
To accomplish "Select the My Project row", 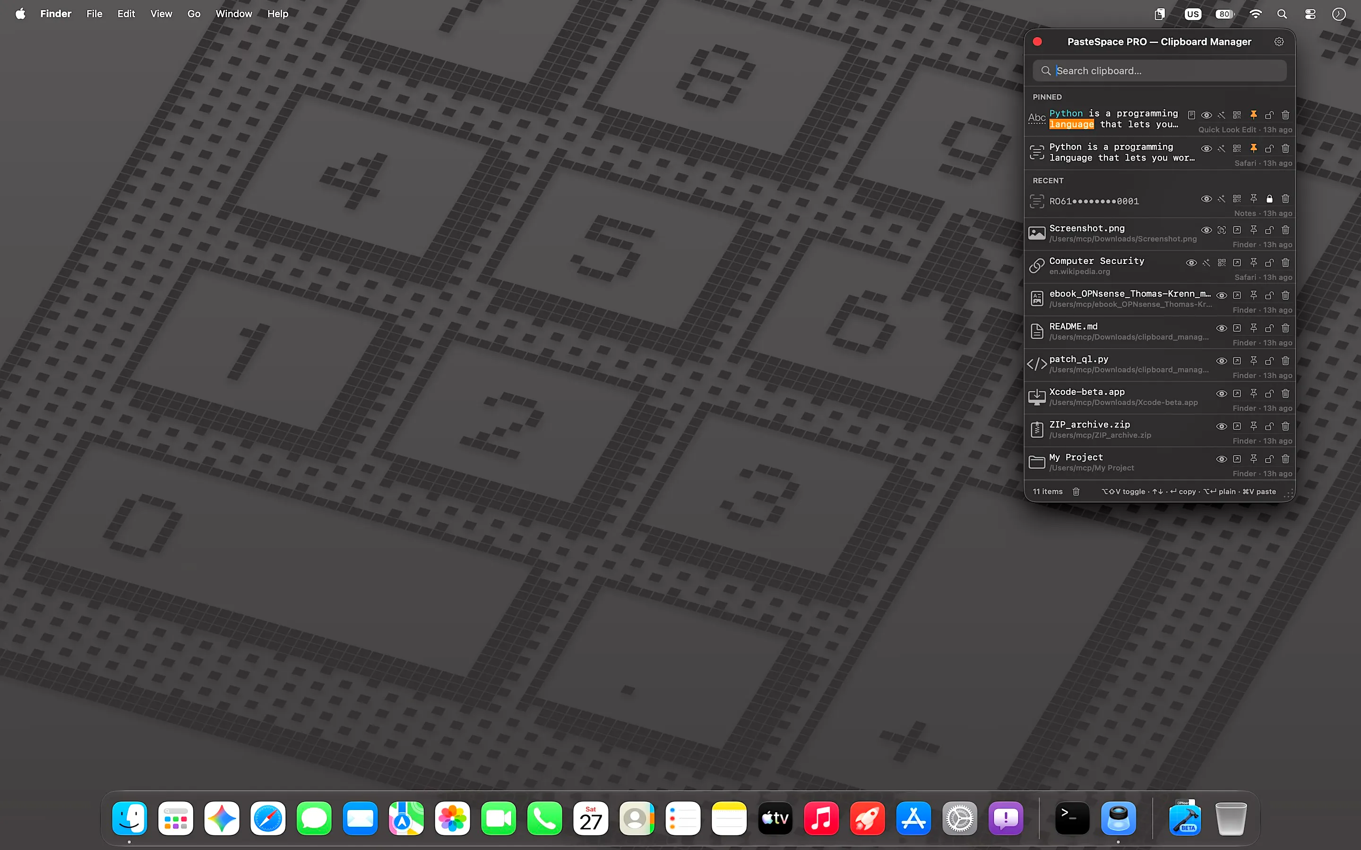I will 1160,463.
